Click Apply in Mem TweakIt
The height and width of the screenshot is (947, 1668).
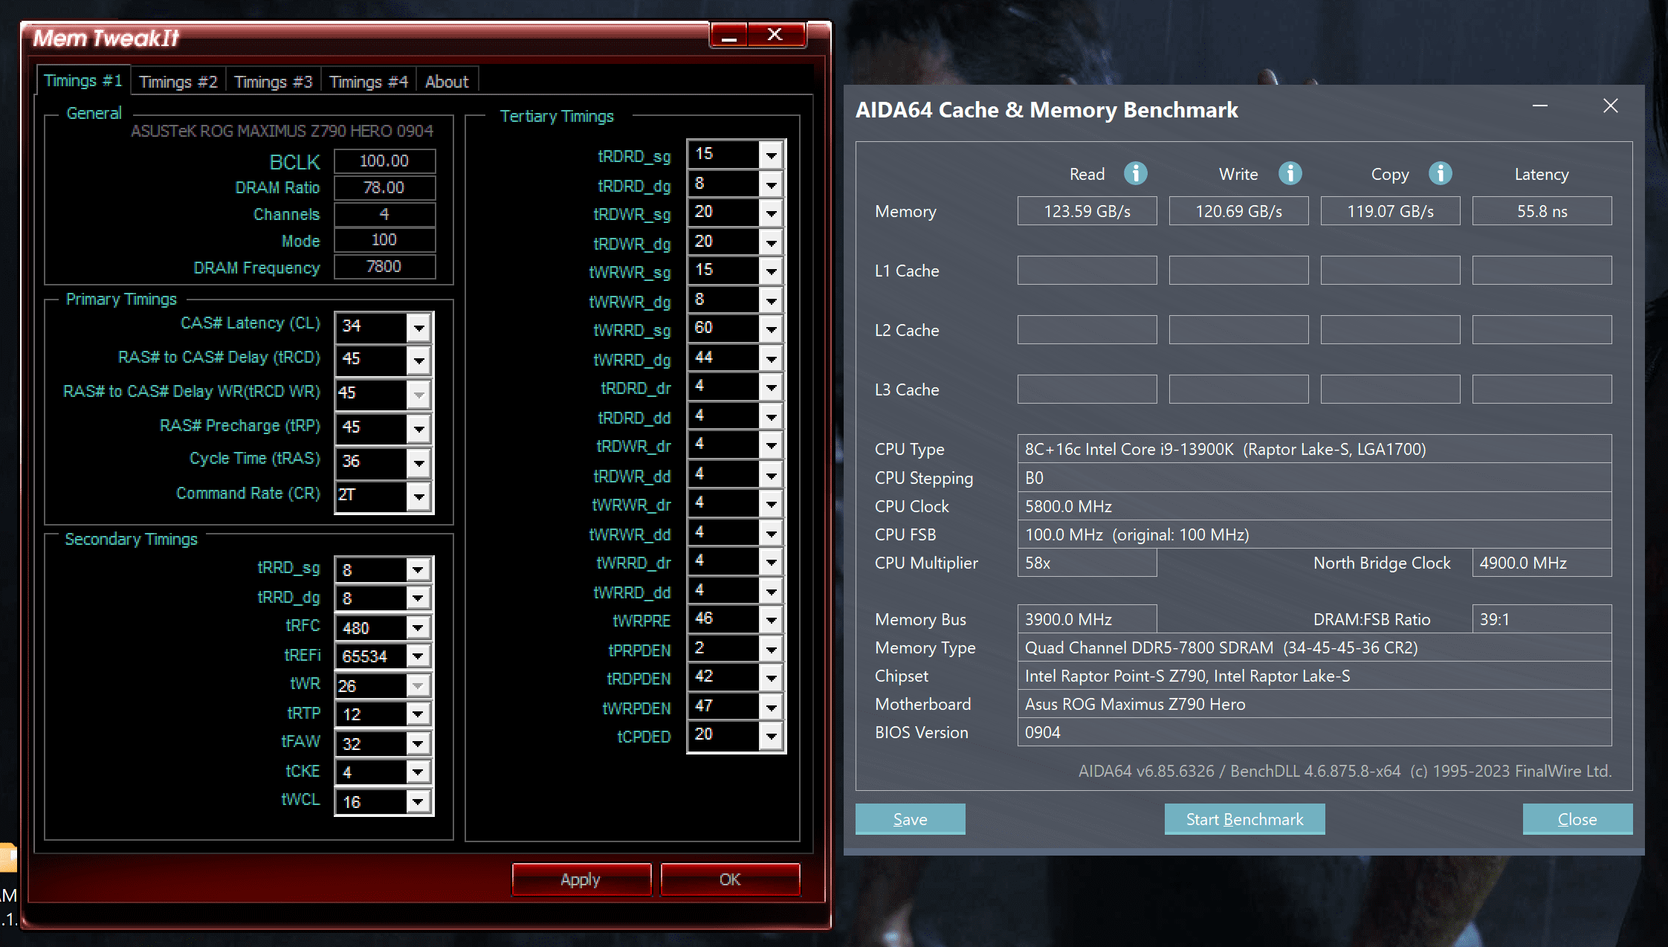click(581, 879)
